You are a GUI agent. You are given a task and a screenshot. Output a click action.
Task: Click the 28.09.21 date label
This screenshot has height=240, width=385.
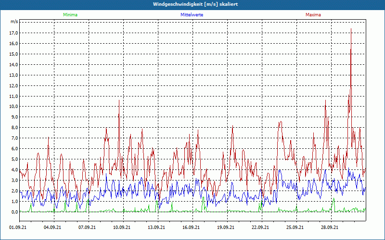point(329,227)
